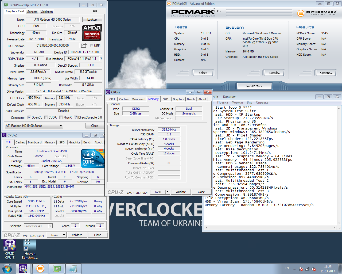Click the Intel Core 2 Duo logo

pos(93,158)
